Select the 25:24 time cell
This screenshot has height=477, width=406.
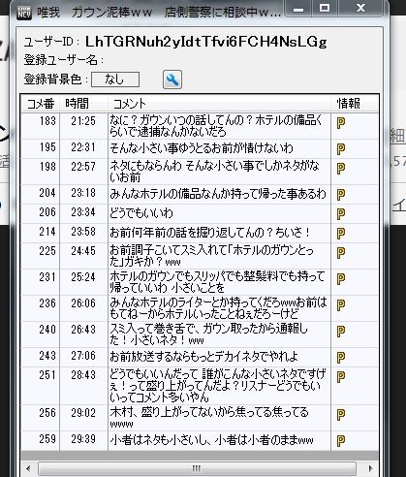click(83, 277)
